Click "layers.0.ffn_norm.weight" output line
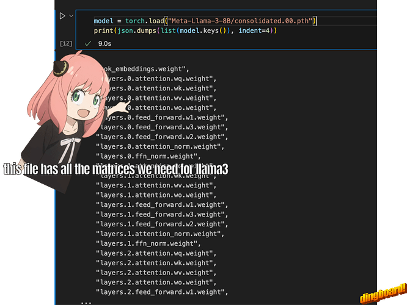The height and width of the screenshot is (305, 407). (x=148, y=156)
